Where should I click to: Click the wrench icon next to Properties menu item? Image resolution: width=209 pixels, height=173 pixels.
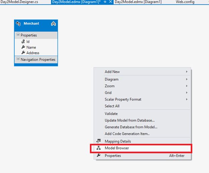tap(98, 156)
